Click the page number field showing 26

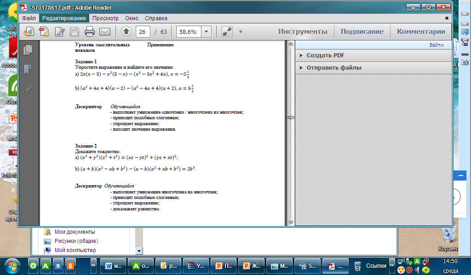143,32
